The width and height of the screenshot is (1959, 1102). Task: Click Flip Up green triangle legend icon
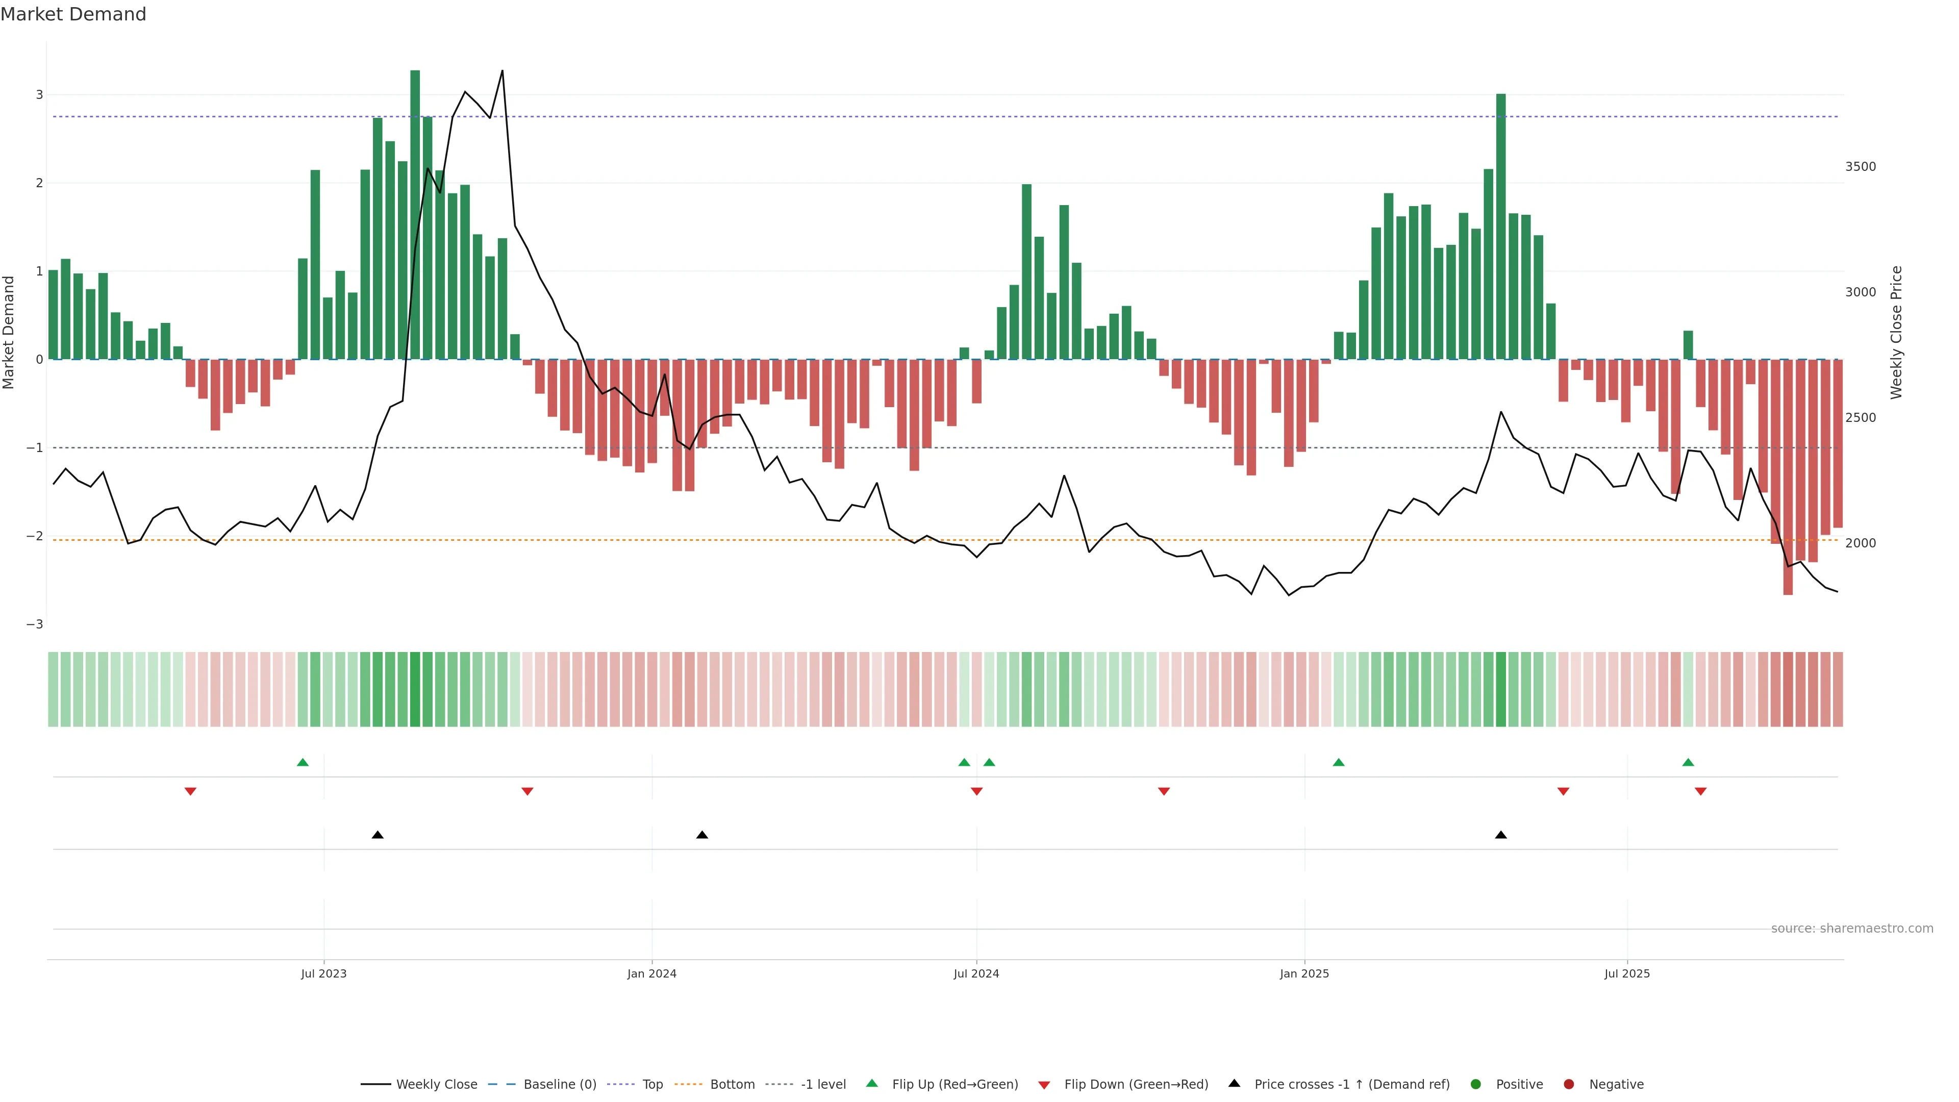coord(872,1084)
